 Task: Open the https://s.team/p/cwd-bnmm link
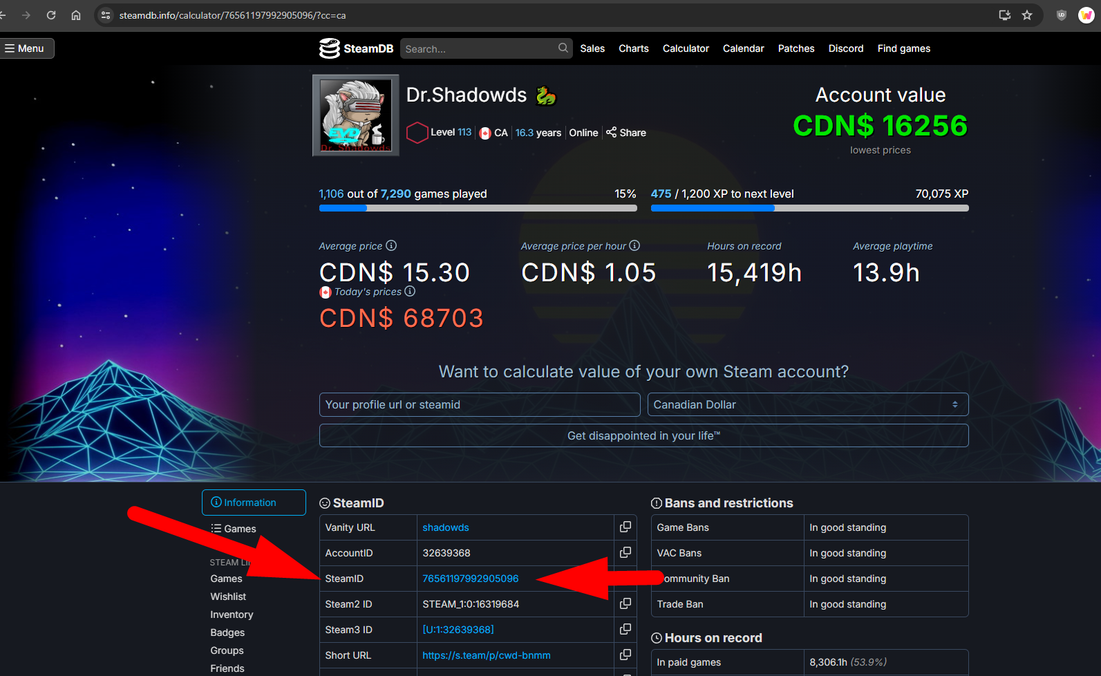pos(487,655)
